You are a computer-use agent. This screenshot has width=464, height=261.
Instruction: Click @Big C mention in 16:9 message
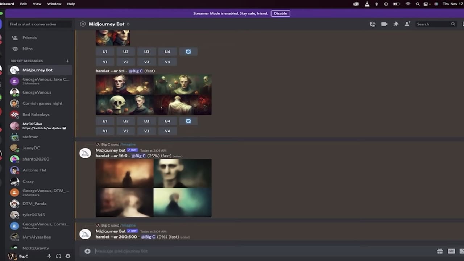[138, 156]
